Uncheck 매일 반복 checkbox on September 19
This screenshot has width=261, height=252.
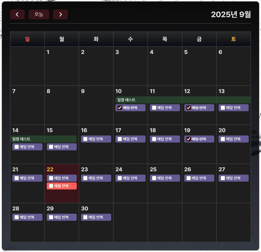189,139
